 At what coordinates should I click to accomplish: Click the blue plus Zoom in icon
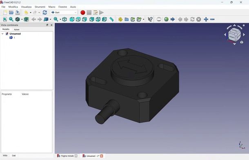pyautogui.click(x=206, y=19)
